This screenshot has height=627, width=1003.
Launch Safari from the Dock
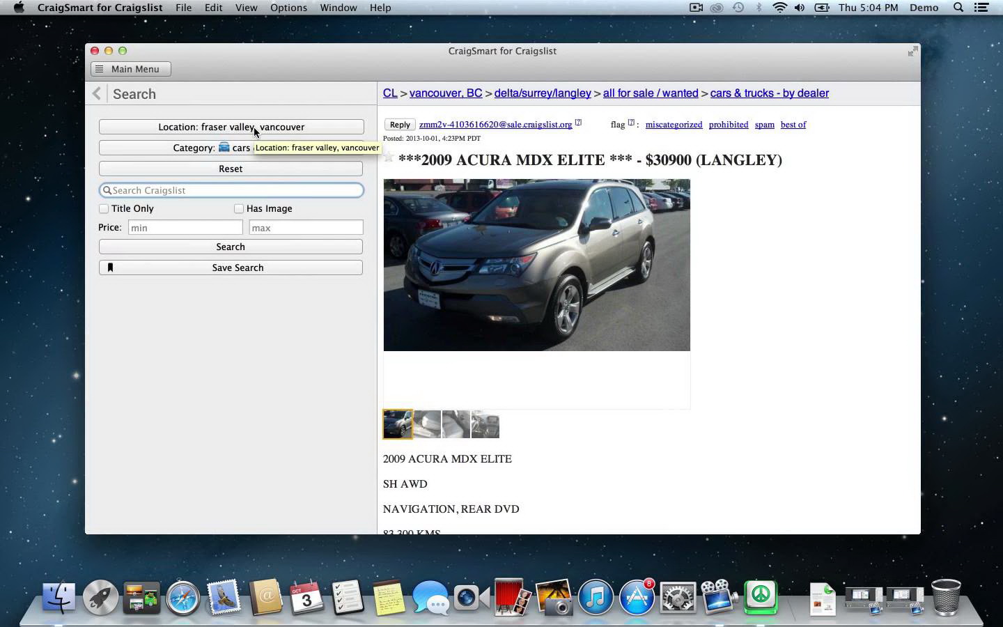click(183, 598)
